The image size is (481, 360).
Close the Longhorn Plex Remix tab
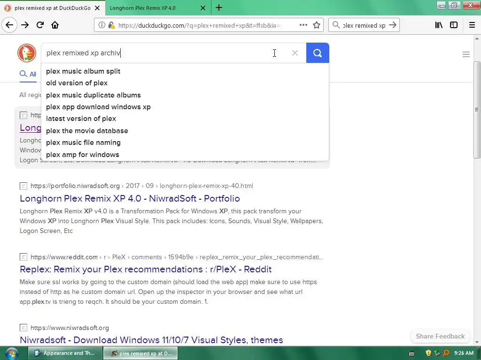click(x=203, y=8)
